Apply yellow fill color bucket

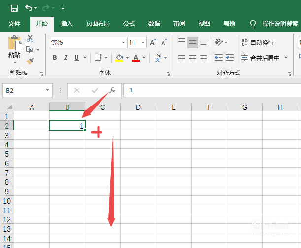pos(119,57)
